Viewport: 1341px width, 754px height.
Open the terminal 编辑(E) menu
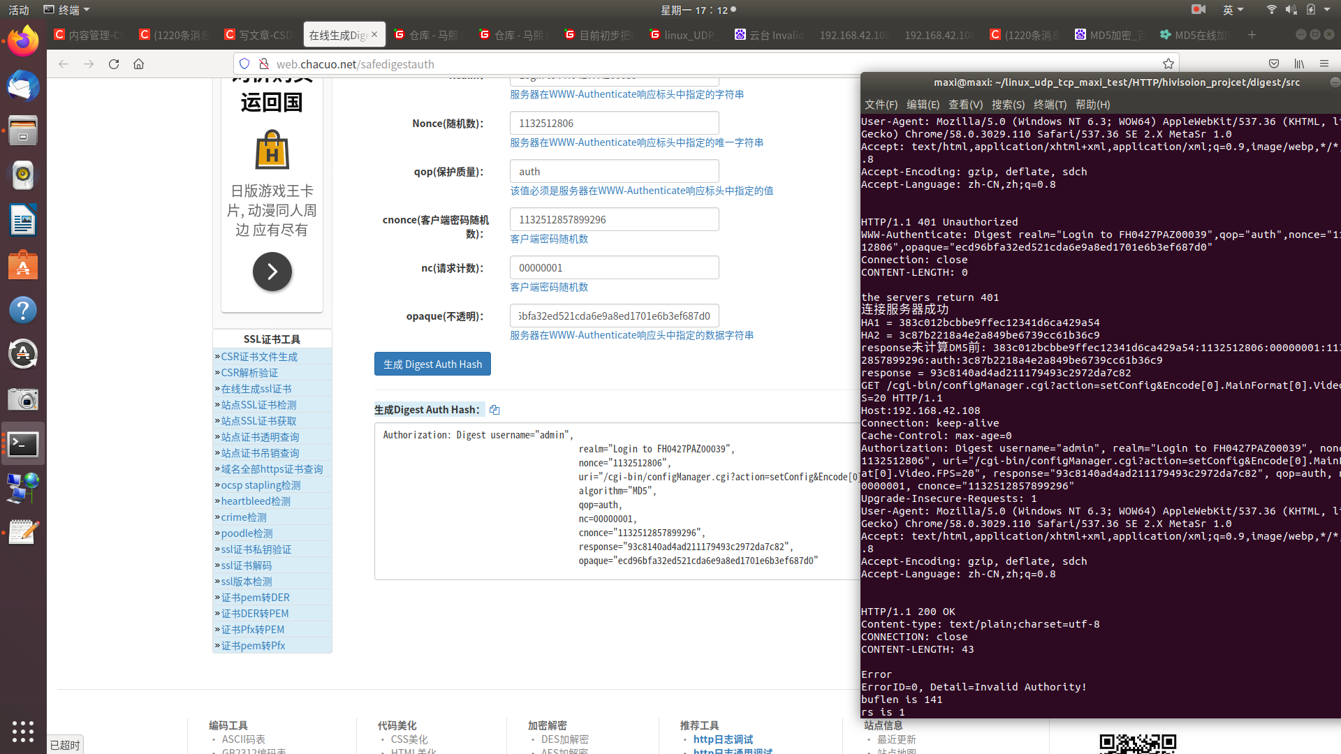(923, 104)
